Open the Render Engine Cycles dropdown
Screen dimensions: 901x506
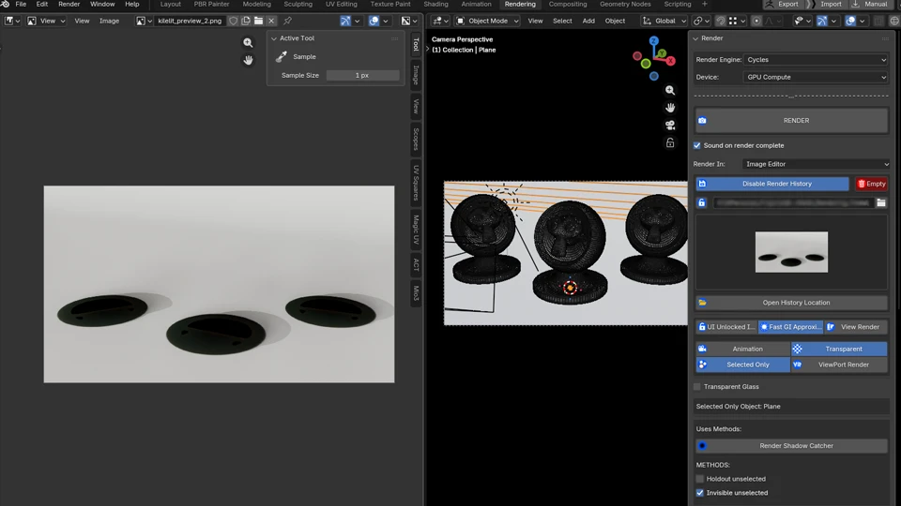[815, 60]
